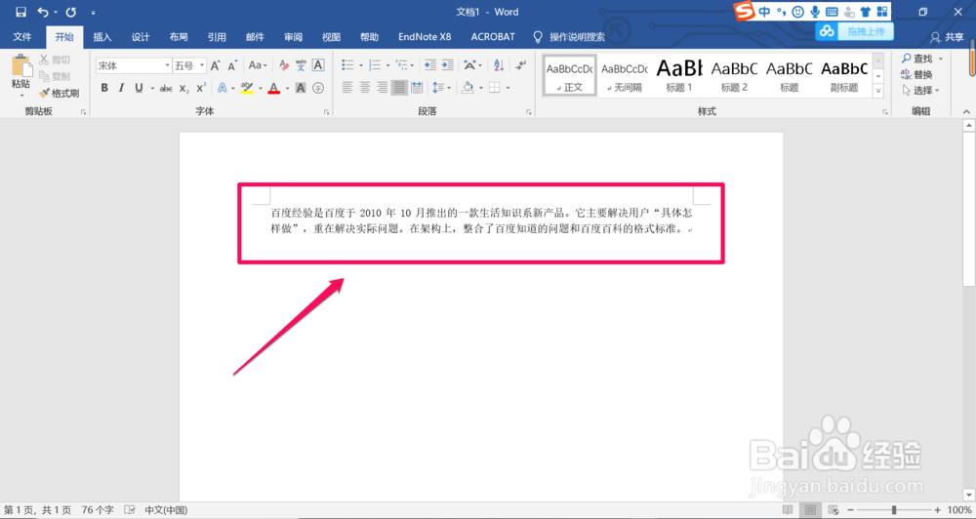Toggle bold formatting
The image size is (976, 519).
tap(104, 88)
